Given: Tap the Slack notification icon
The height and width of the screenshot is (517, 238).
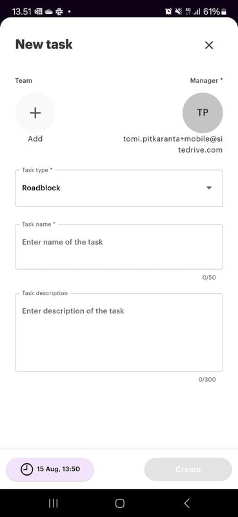Looking at the screenshot, I should [59, 12].
